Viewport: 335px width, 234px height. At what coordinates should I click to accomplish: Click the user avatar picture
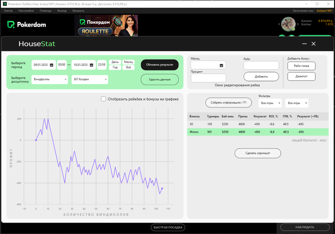pos(288,24)
